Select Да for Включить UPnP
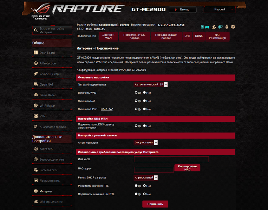The height and width of the screenshot is (210, 268). coord(136,109)
